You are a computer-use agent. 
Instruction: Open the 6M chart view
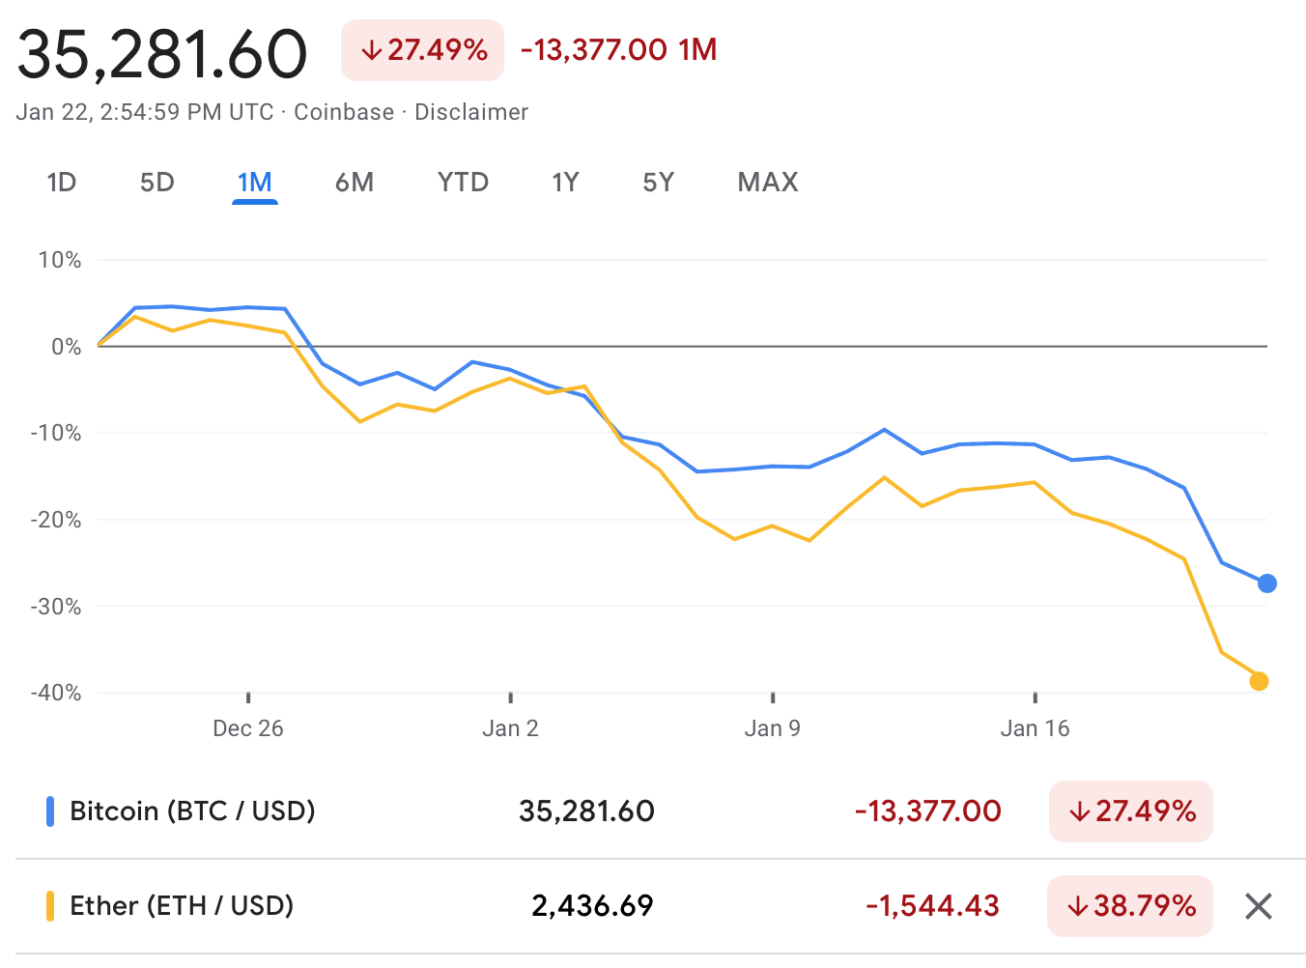coord(355,182)
